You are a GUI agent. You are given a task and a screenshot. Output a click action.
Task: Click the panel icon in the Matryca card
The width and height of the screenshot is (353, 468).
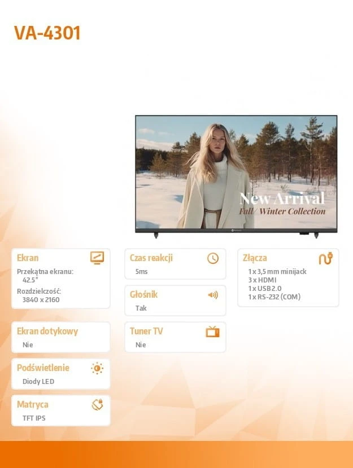(97, 405)
